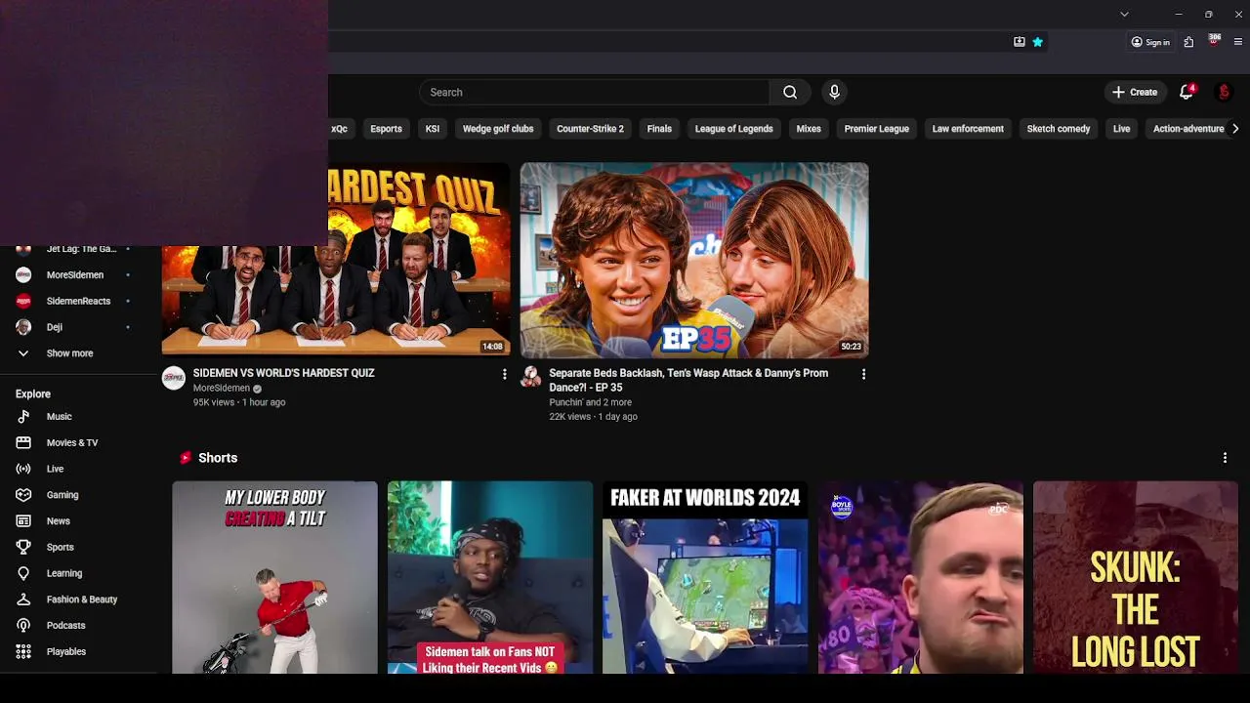Start voice search with microphone icon
Screen dimensions: 1250x703
834,92
